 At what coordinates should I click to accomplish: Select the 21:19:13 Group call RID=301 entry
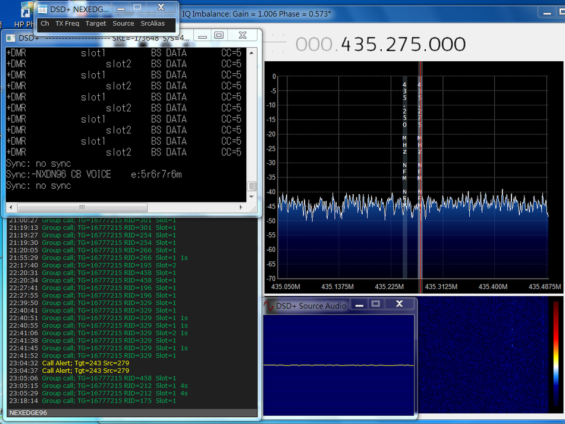(x=93, y=227)
